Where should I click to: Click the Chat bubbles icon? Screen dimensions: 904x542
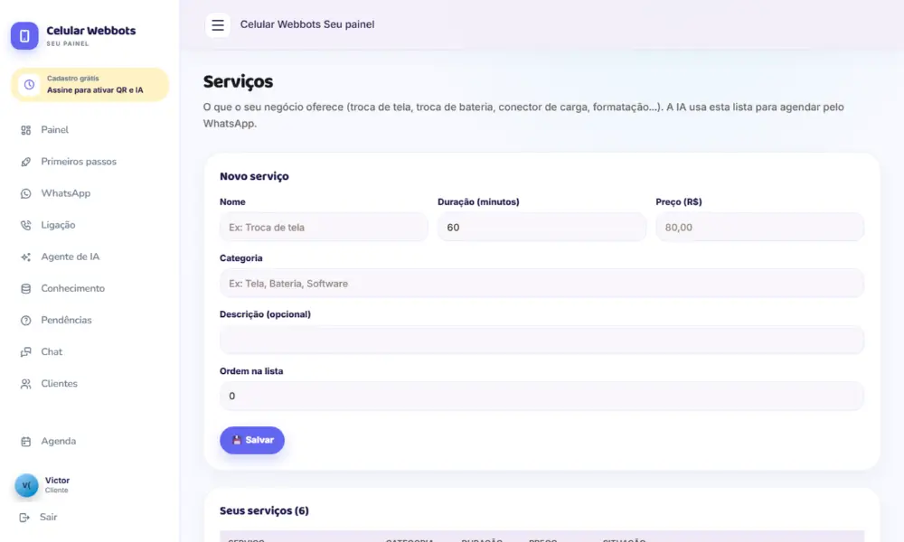pos(26,352)
